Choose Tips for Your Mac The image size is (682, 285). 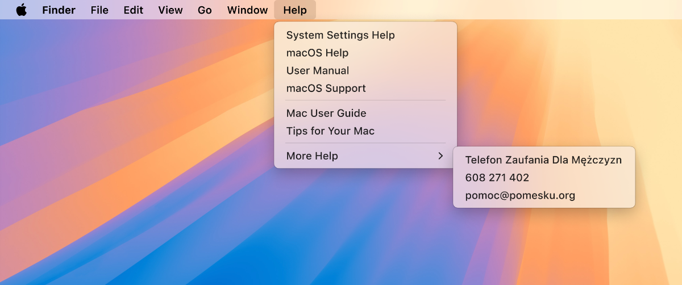pos(330,131)
